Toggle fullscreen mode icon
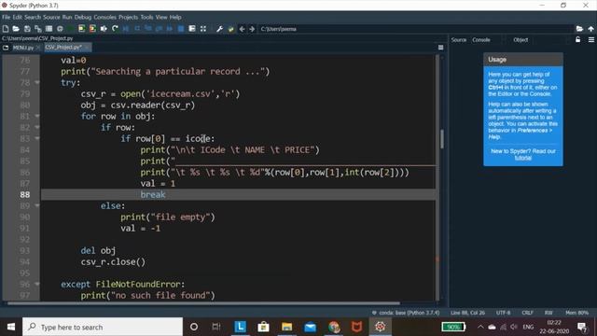Image resolution: width=597 pixels, height=336 pixels. 203,29
